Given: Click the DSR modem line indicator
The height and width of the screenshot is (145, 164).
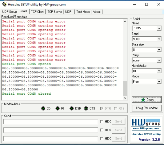Looking at the screenshot, I should point(72,108).
